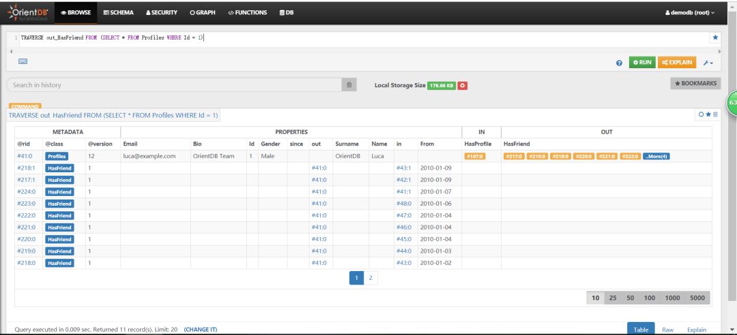
Task: Expand ..More(4) HasFriend edges
Action: 656,156
